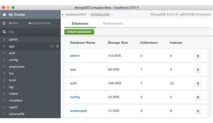Select the Databases tab
The width and height of the screenshot is (213, 123).
[80, 24]
